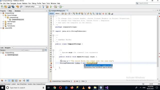Select the CompareStrings.java editor tab
160x90 pixels.
tap(58, 11)
